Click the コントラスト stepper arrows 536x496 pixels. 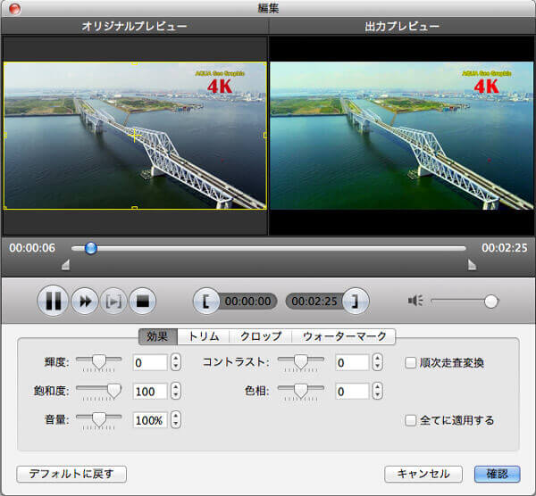point(377,362)
